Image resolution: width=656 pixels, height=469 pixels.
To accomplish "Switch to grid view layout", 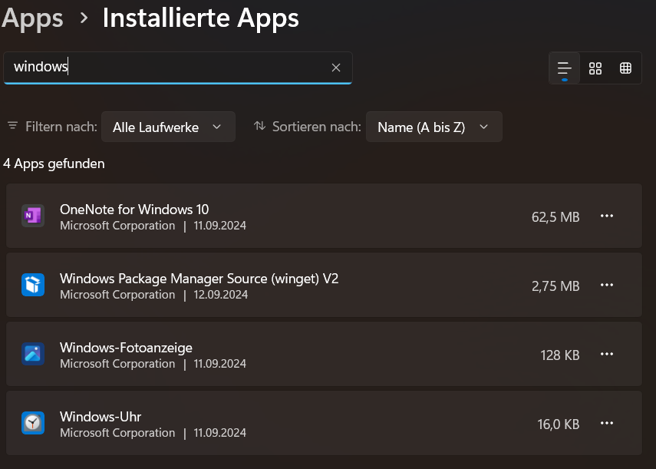I will (595, 68).
